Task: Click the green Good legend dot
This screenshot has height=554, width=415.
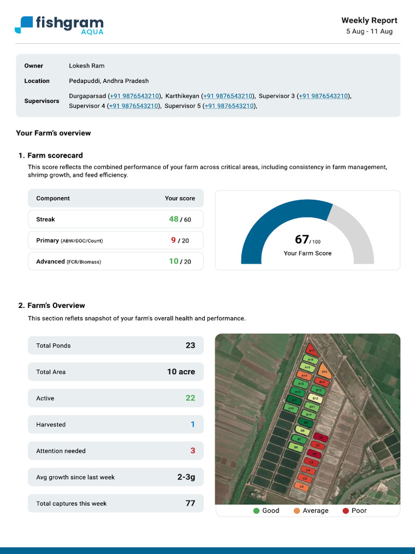Action: click(x=257, y=511)
